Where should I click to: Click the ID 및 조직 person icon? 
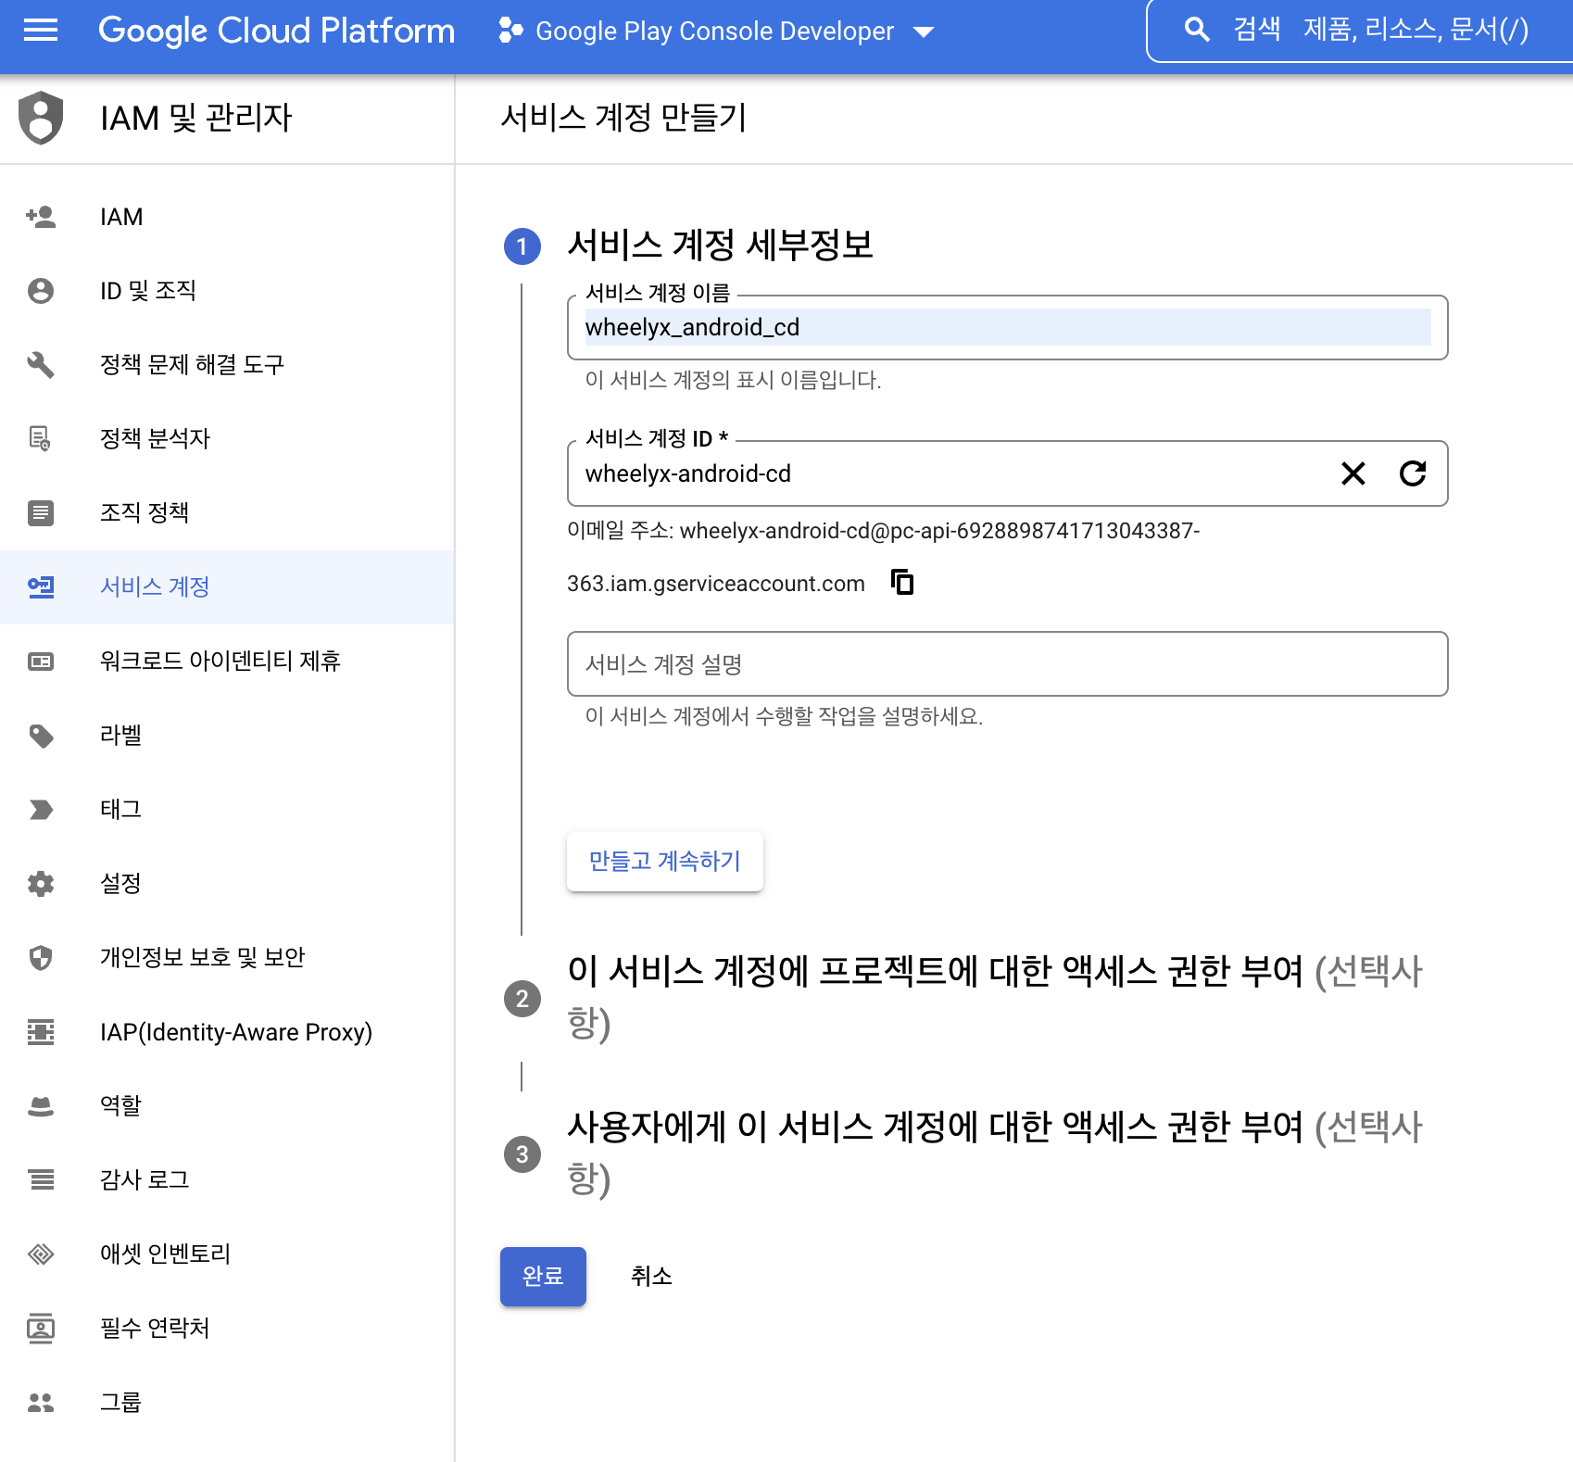41,291
